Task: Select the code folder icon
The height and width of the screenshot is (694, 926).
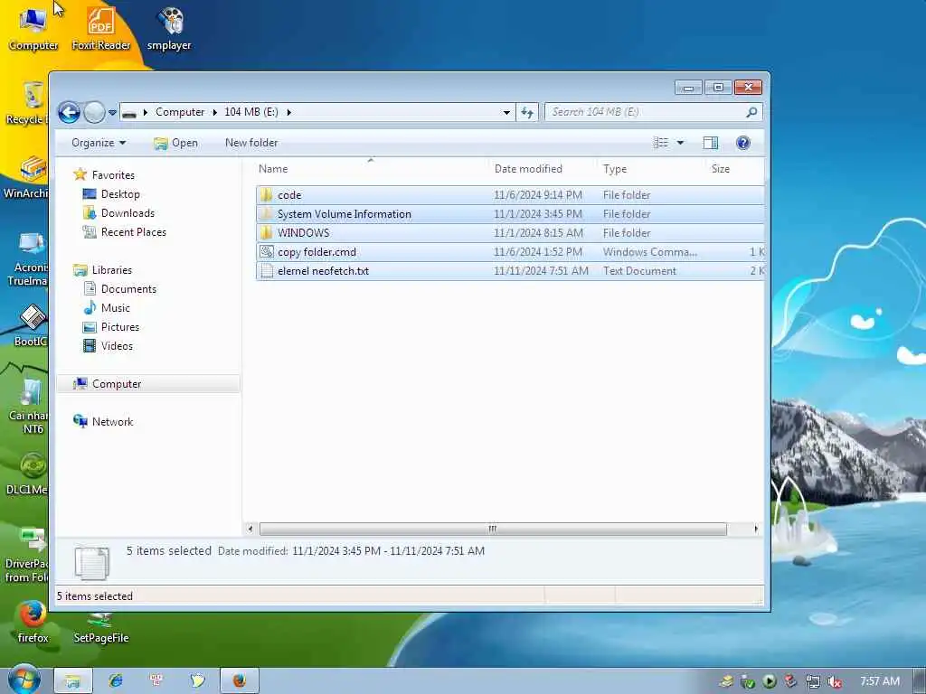Action: tap(267, 195)
